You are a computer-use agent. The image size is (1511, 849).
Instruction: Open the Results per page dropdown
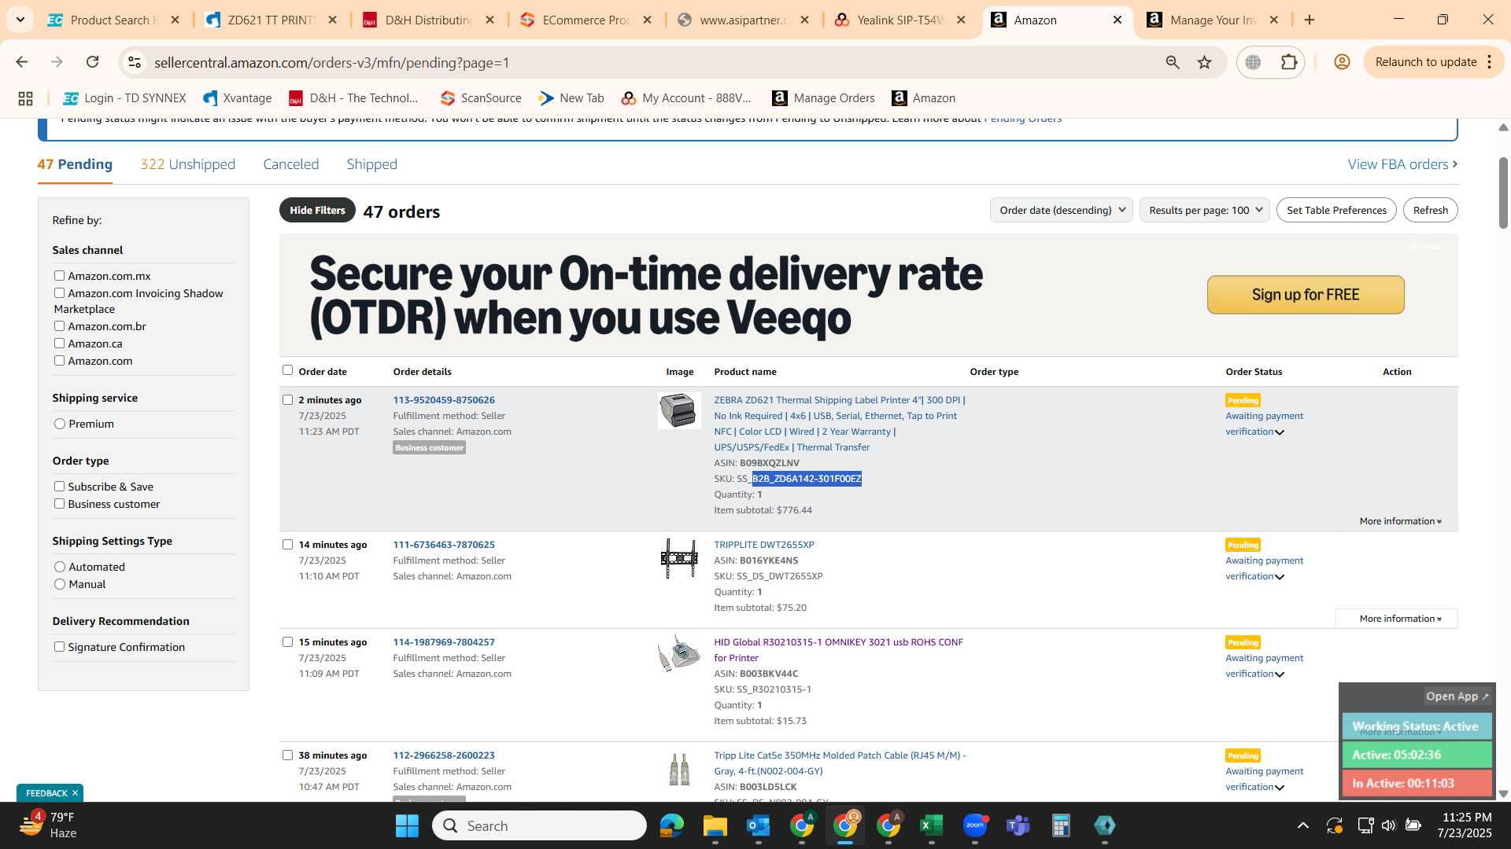[x=1204, y=210]
